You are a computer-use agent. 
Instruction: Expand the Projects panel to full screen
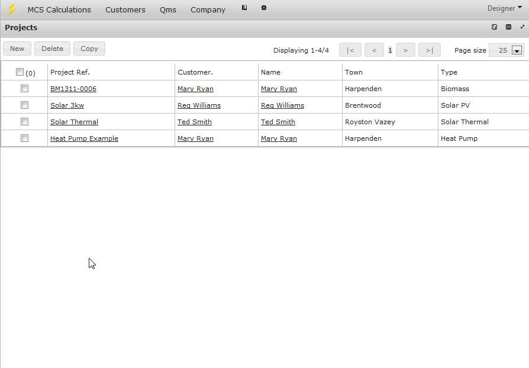[522, 27]
